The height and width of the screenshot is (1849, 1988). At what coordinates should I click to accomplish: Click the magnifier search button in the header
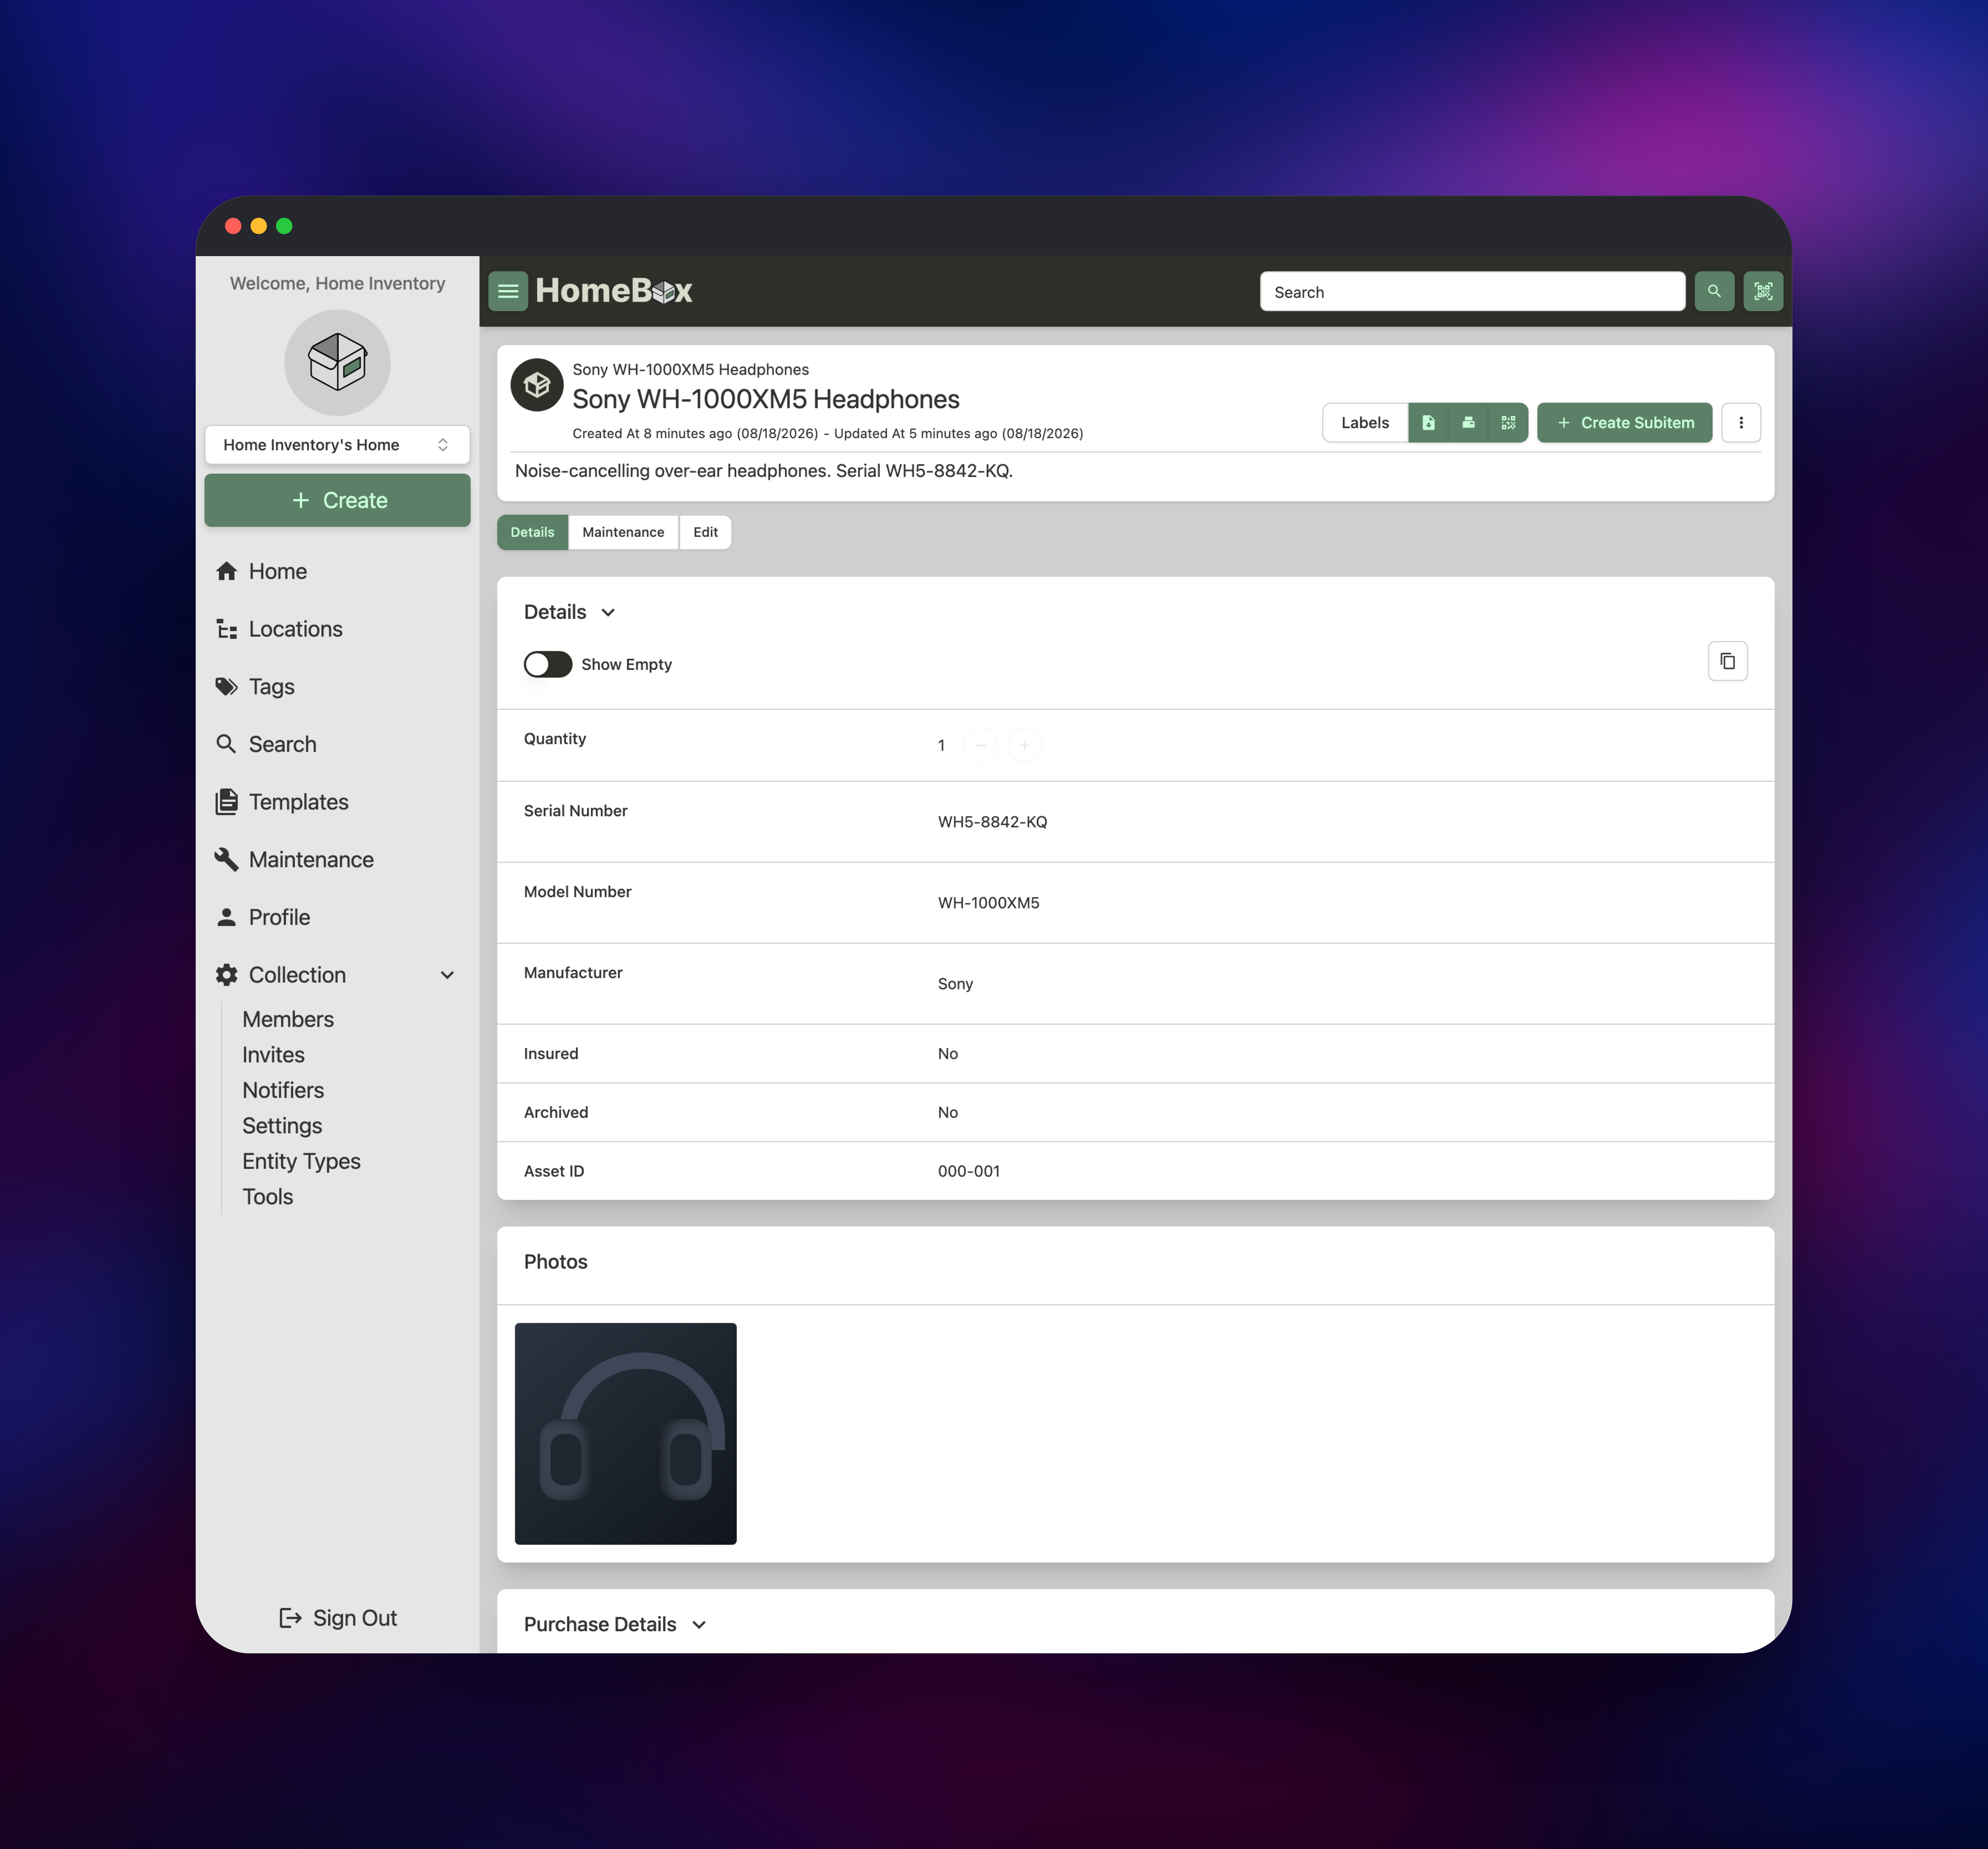1714,291
